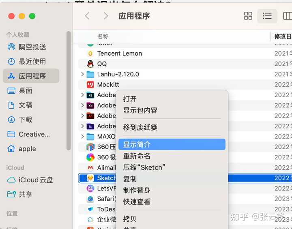Select the 360压缩 app icon
Image resolution: width=292 pixels, height=229 pixels.
[x=90, y=147]
